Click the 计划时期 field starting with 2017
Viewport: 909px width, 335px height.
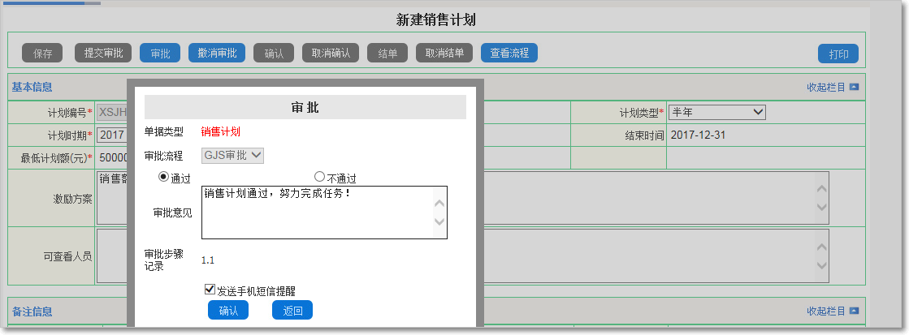[112, 135]
